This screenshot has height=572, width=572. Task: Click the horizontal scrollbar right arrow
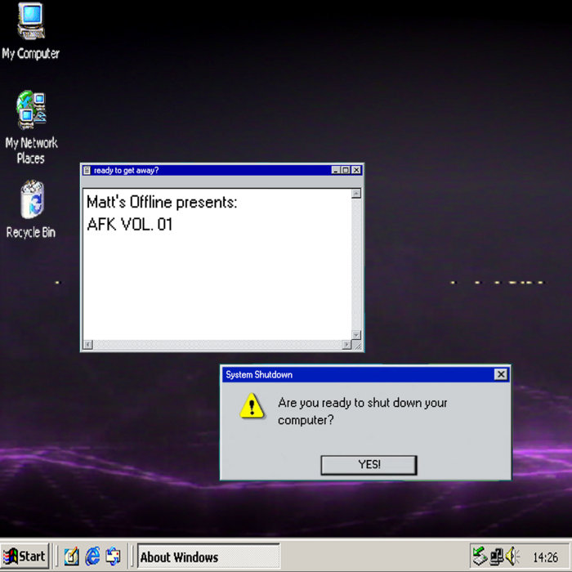346,345
